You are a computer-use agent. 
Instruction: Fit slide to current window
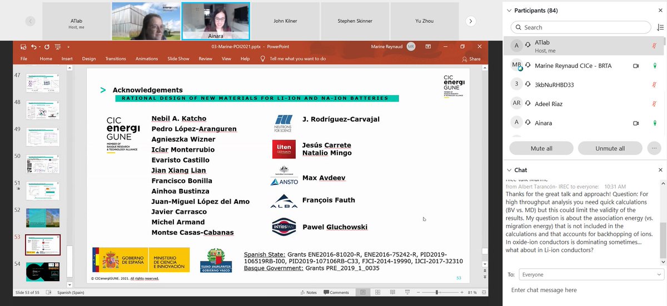click(x=483, y=292)
